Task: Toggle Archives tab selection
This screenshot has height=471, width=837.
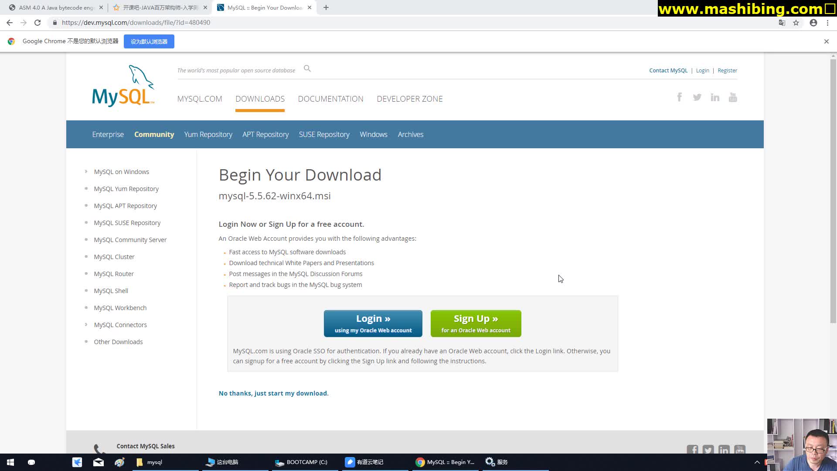Action: (411, 134)
